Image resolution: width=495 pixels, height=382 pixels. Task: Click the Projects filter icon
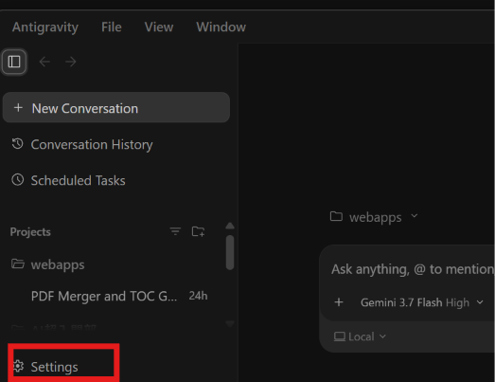coord(175,231)
